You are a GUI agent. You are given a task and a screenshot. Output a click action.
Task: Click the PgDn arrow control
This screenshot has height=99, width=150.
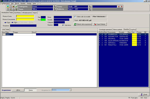click(14, 22)
